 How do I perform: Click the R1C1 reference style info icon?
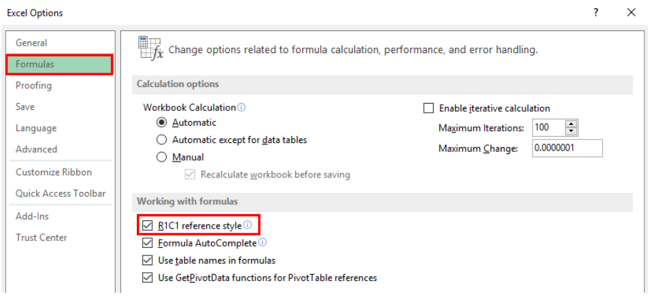click(x=247, y=224)
